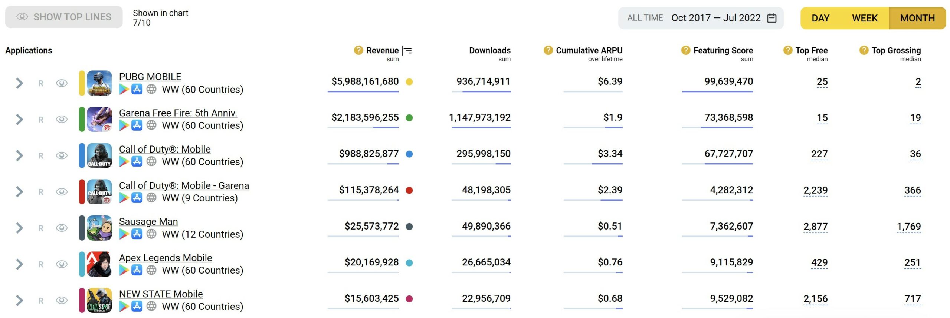
Task: Click the R icon in PUBG MOBILE row
Action: pos(41,84)
